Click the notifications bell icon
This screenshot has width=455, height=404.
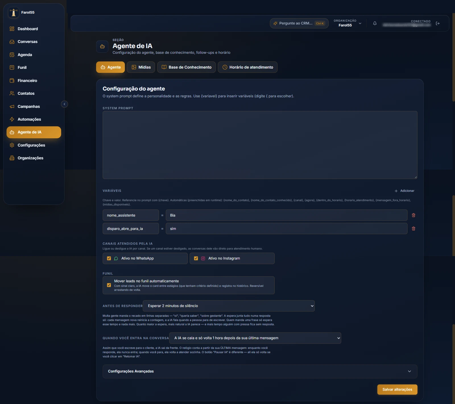375,23
